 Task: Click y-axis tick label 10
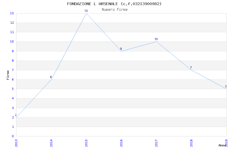click(x=12, y=41)
